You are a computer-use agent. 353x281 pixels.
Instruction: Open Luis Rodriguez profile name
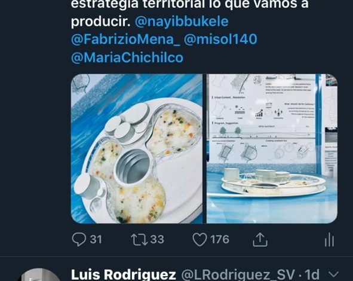(124, 274)
